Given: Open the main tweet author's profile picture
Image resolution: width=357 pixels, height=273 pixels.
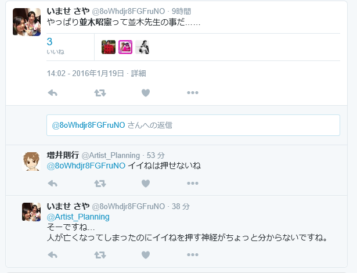Looking at the screenshot, I should [27, 22].
